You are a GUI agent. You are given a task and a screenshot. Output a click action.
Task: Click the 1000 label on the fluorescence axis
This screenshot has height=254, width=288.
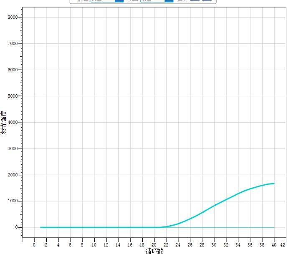point(13,201)
